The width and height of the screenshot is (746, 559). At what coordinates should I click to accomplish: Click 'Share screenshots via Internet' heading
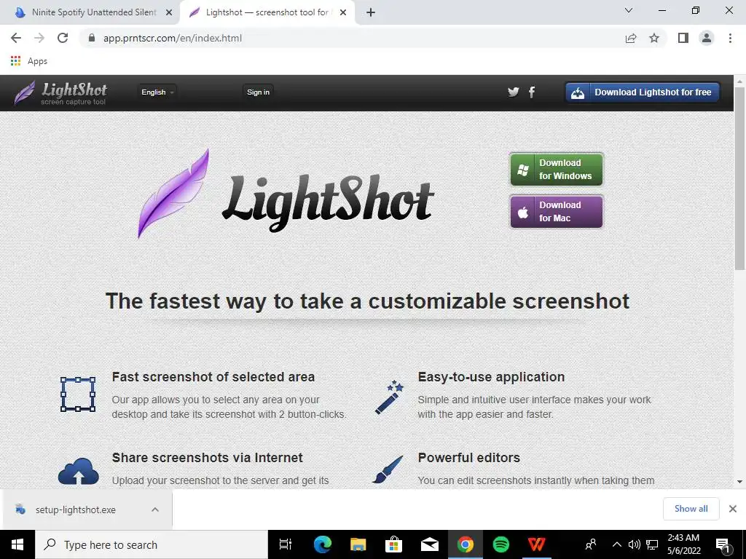coord(207,458)
